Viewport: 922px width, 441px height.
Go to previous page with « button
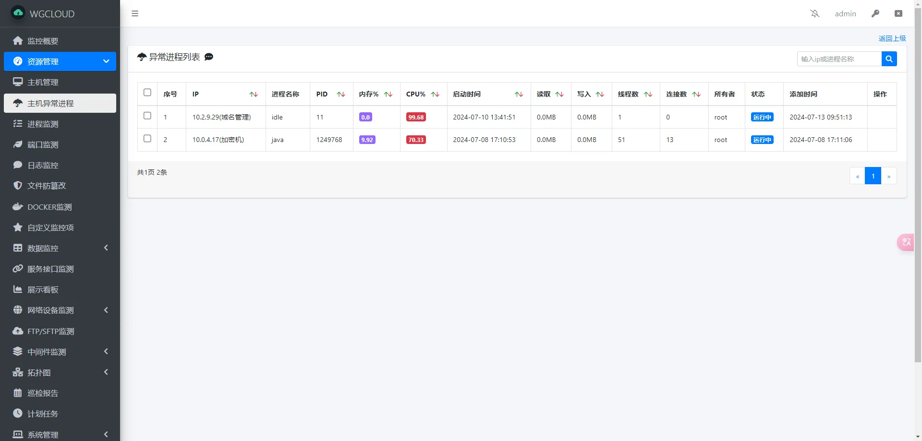(x=857, y=176)
